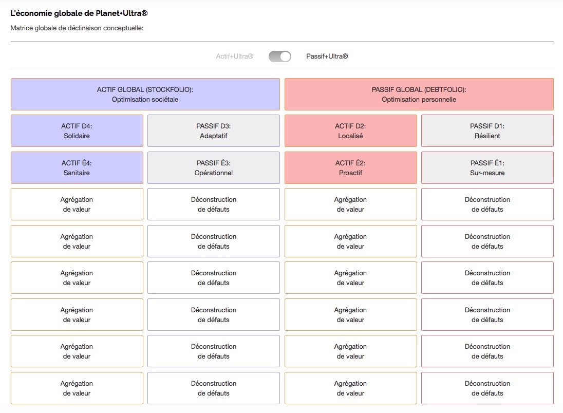Open Agrégation de valeur card directly below ACTIF É4

point(77,204)
